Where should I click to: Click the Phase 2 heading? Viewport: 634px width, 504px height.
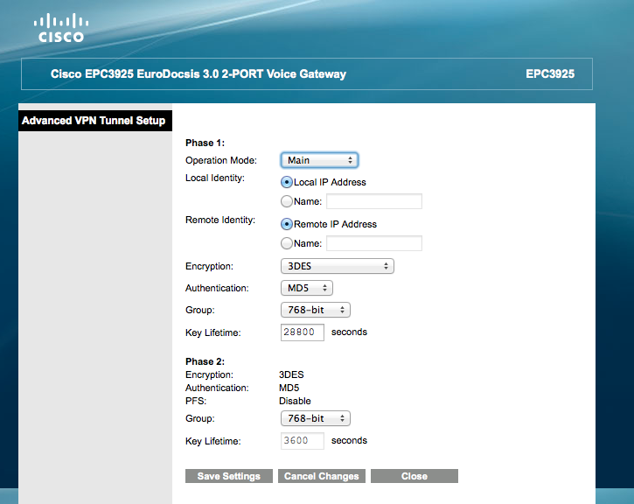205,361
